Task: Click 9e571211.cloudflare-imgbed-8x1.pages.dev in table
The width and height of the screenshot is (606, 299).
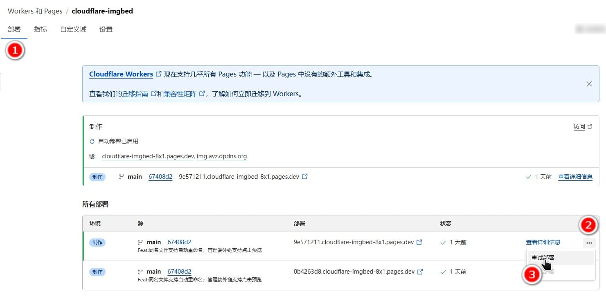Action: [354, 242]
